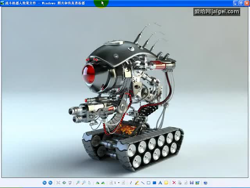
Task: Choose the freehand annotation tool
Action: (131, 183)
